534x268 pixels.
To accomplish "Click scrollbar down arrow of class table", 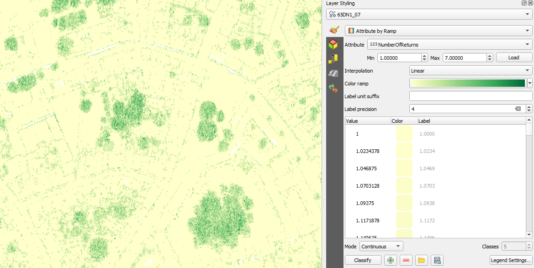I will 529,235.
